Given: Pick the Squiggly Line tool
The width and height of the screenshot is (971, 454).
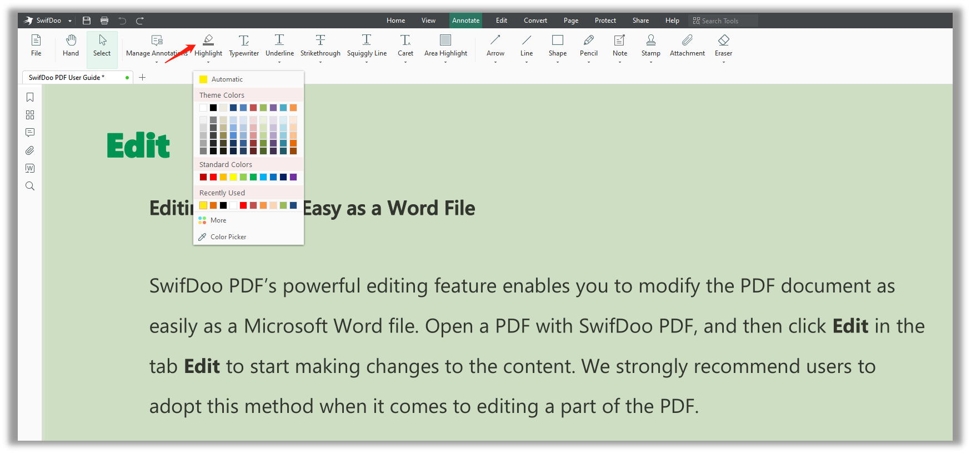Looking at the screenshot, I should coord(367,46).
